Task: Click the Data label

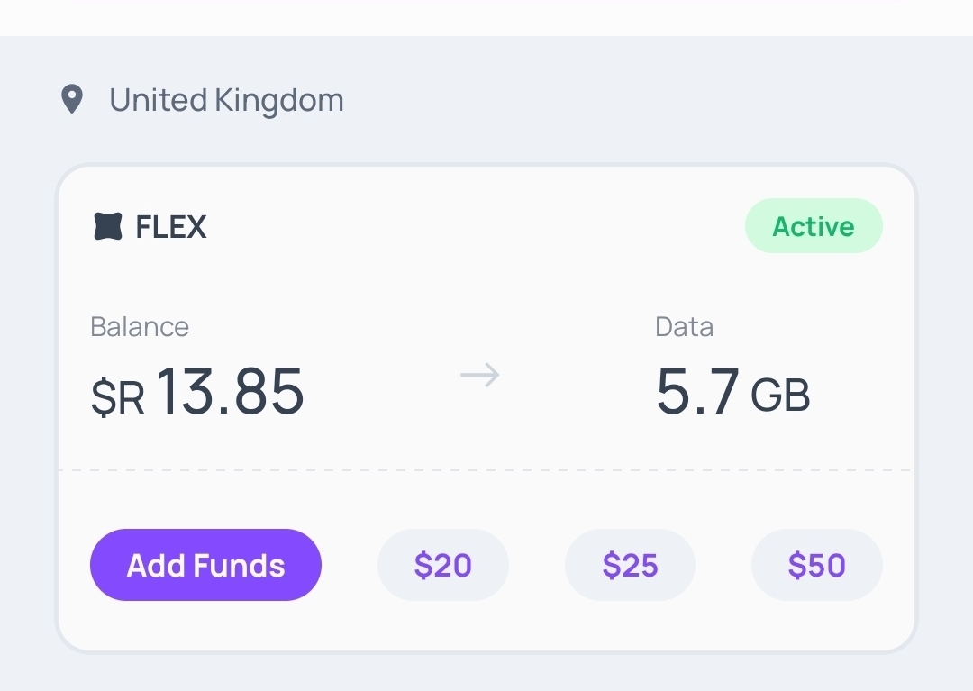Action: pos(685,326)
